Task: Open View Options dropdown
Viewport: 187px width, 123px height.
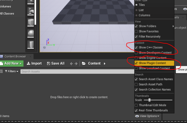Action: pos(147,116)
